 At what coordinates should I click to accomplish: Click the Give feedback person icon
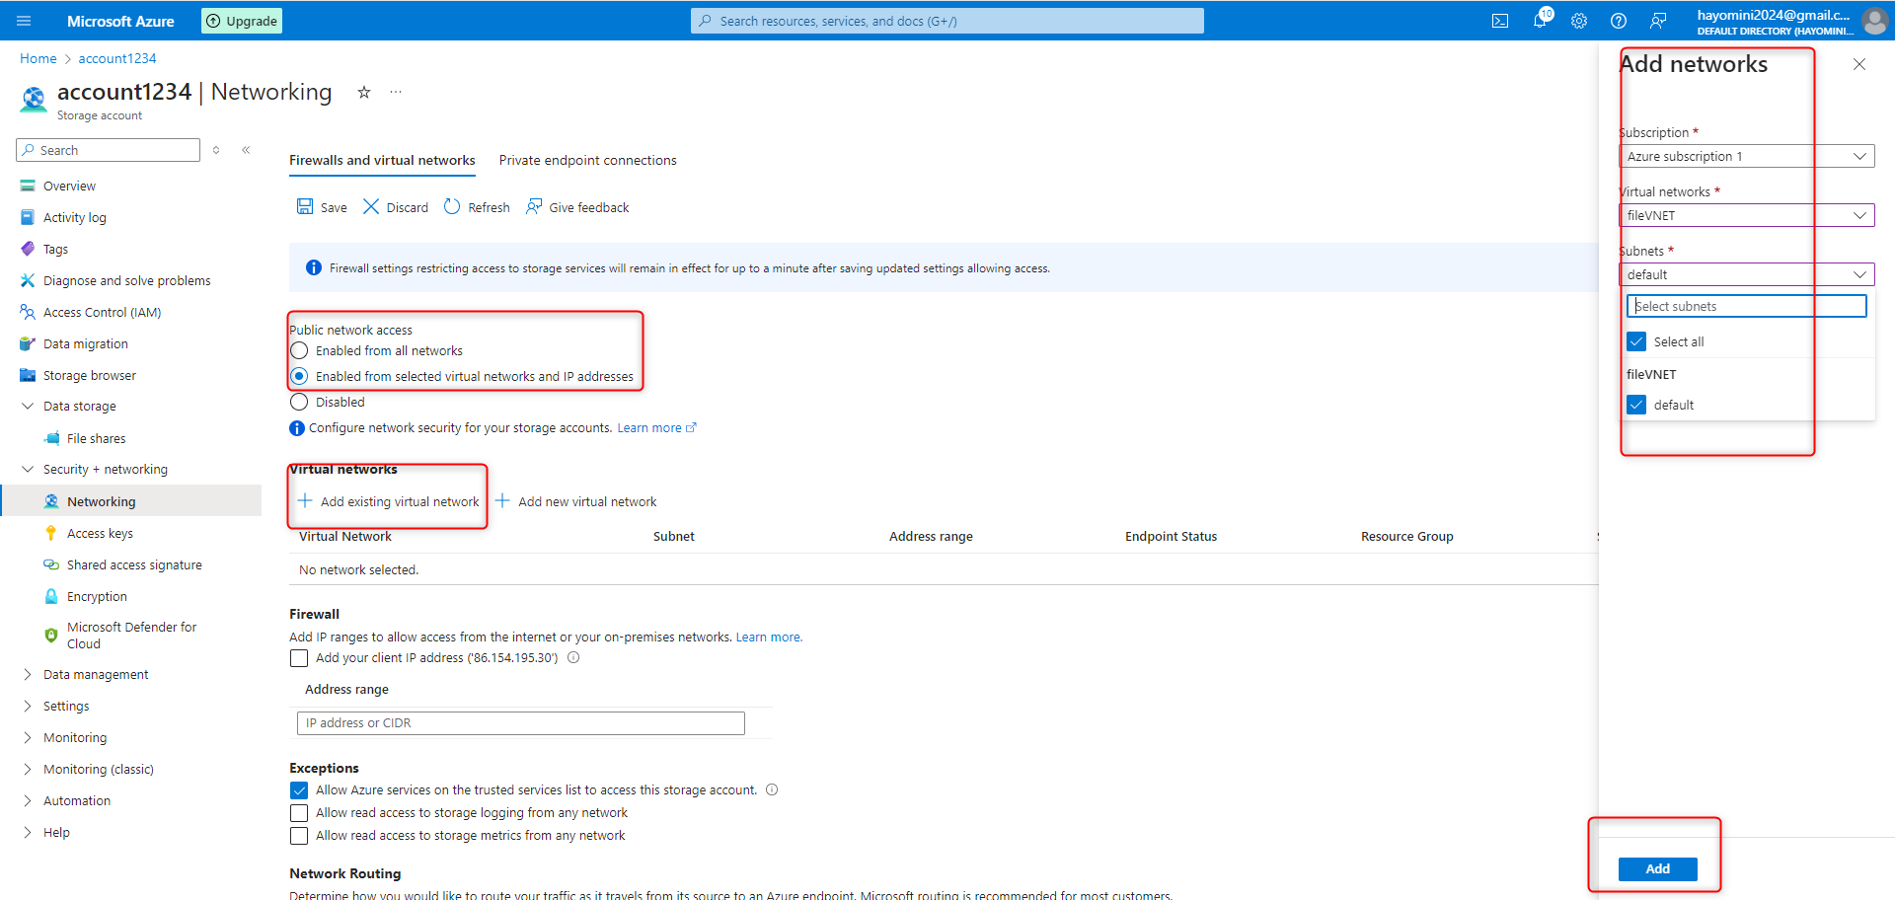click(534, 206)
